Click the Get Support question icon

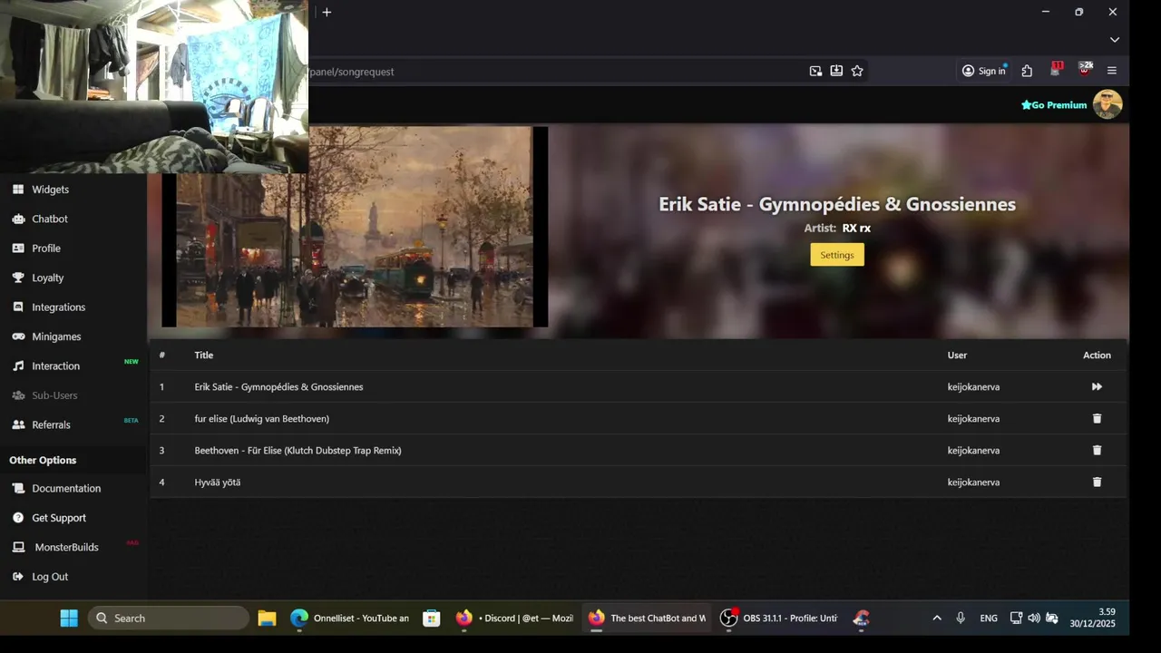18,518
